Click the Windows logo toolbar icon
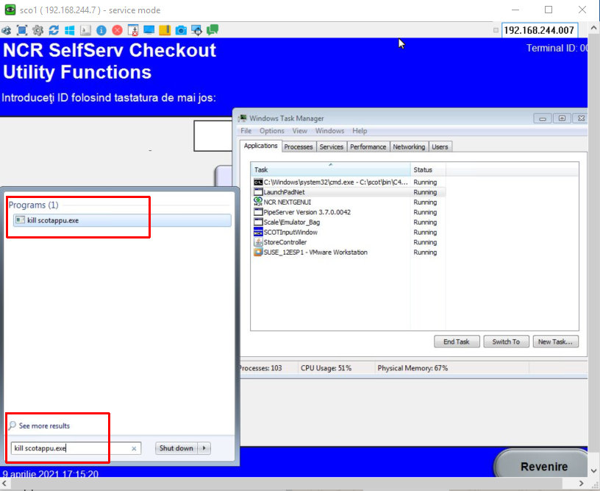600x491 pixels. (70, 30)
